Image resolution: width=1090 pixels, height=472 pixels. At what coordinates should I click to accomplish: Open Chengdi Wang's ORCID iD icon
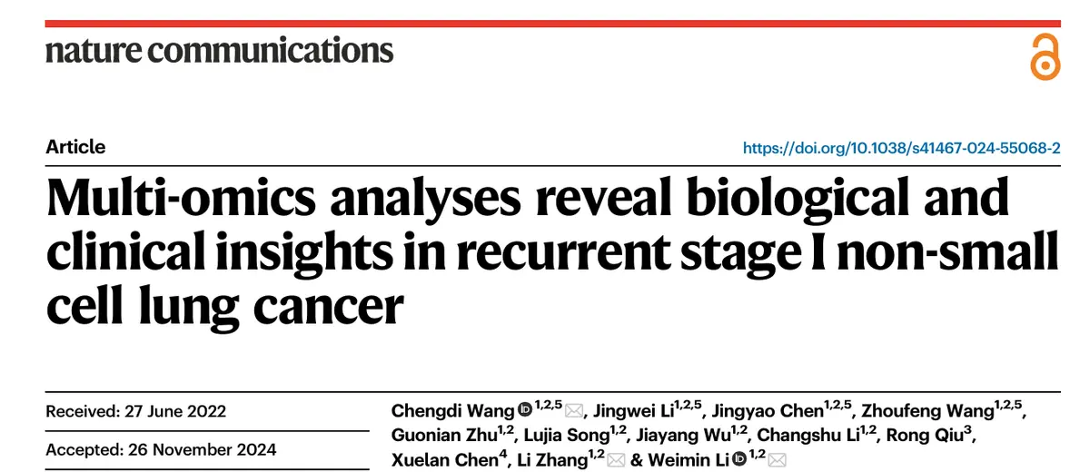[x=524, y=410]
